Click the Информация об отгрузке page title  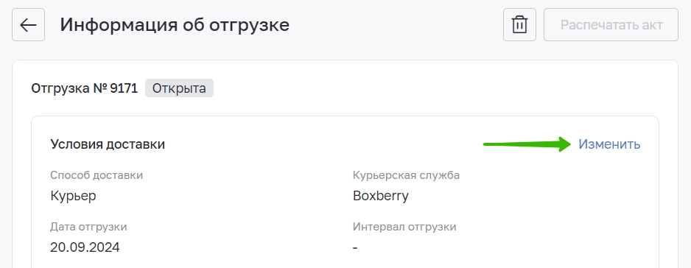[175, 25]
